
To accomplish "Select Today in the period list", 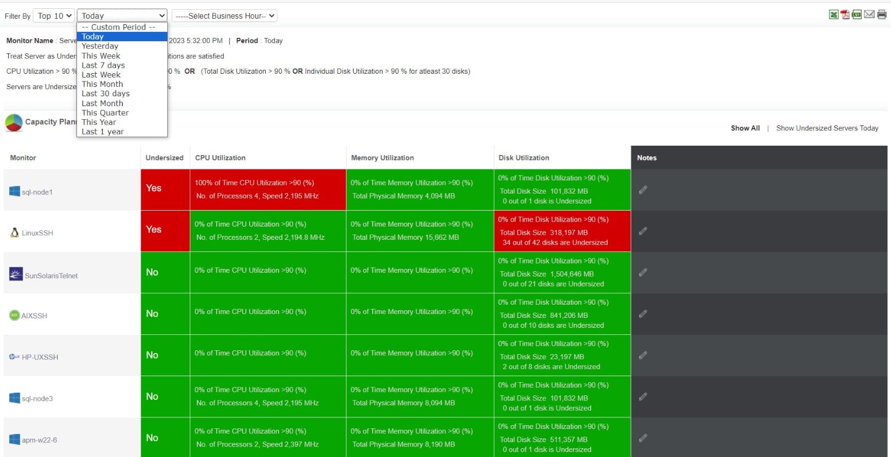I will point(122,37).
